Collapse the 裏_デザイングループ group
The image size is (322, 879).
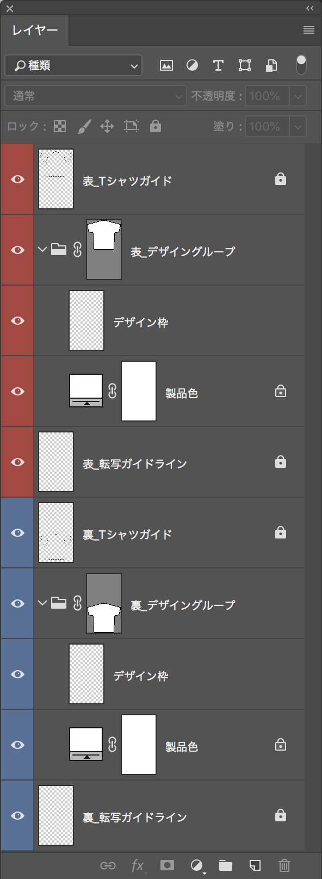click(x=42, y=603)
